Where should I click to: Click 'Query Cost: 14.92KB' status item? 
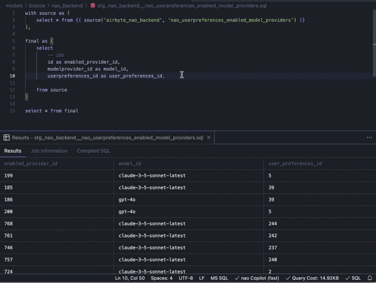(312, 278)
